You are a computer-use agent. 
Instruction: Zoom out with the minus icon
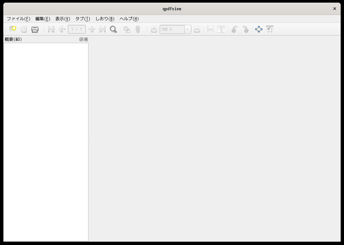click(x=197, y=29)
